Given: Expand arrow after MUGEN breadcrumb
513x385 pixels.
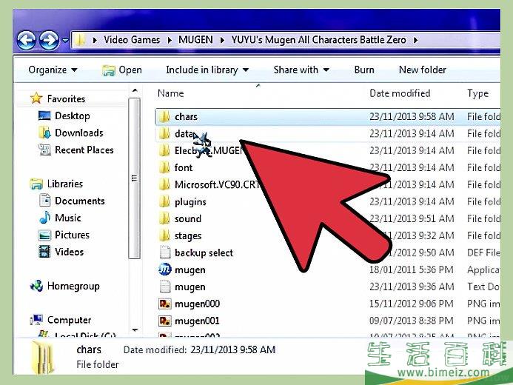Looking at the screenshot, I should click(222, 40).
